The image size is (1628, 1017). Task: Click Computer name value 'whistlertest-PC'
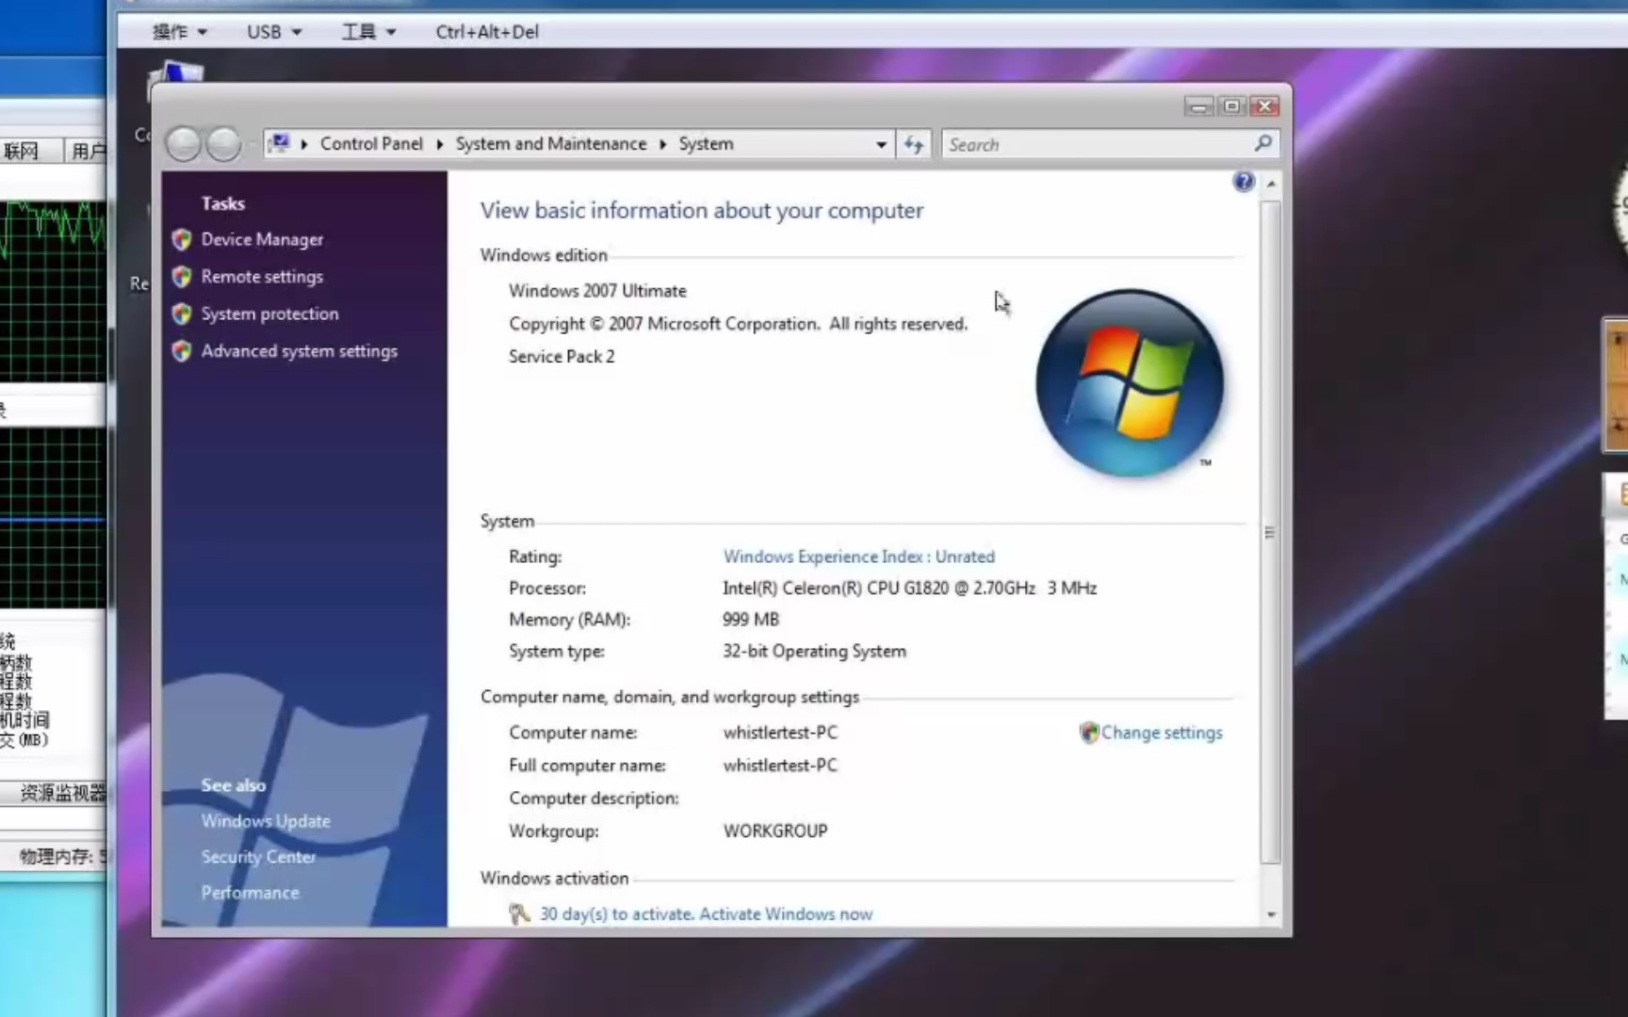(780, 733)
